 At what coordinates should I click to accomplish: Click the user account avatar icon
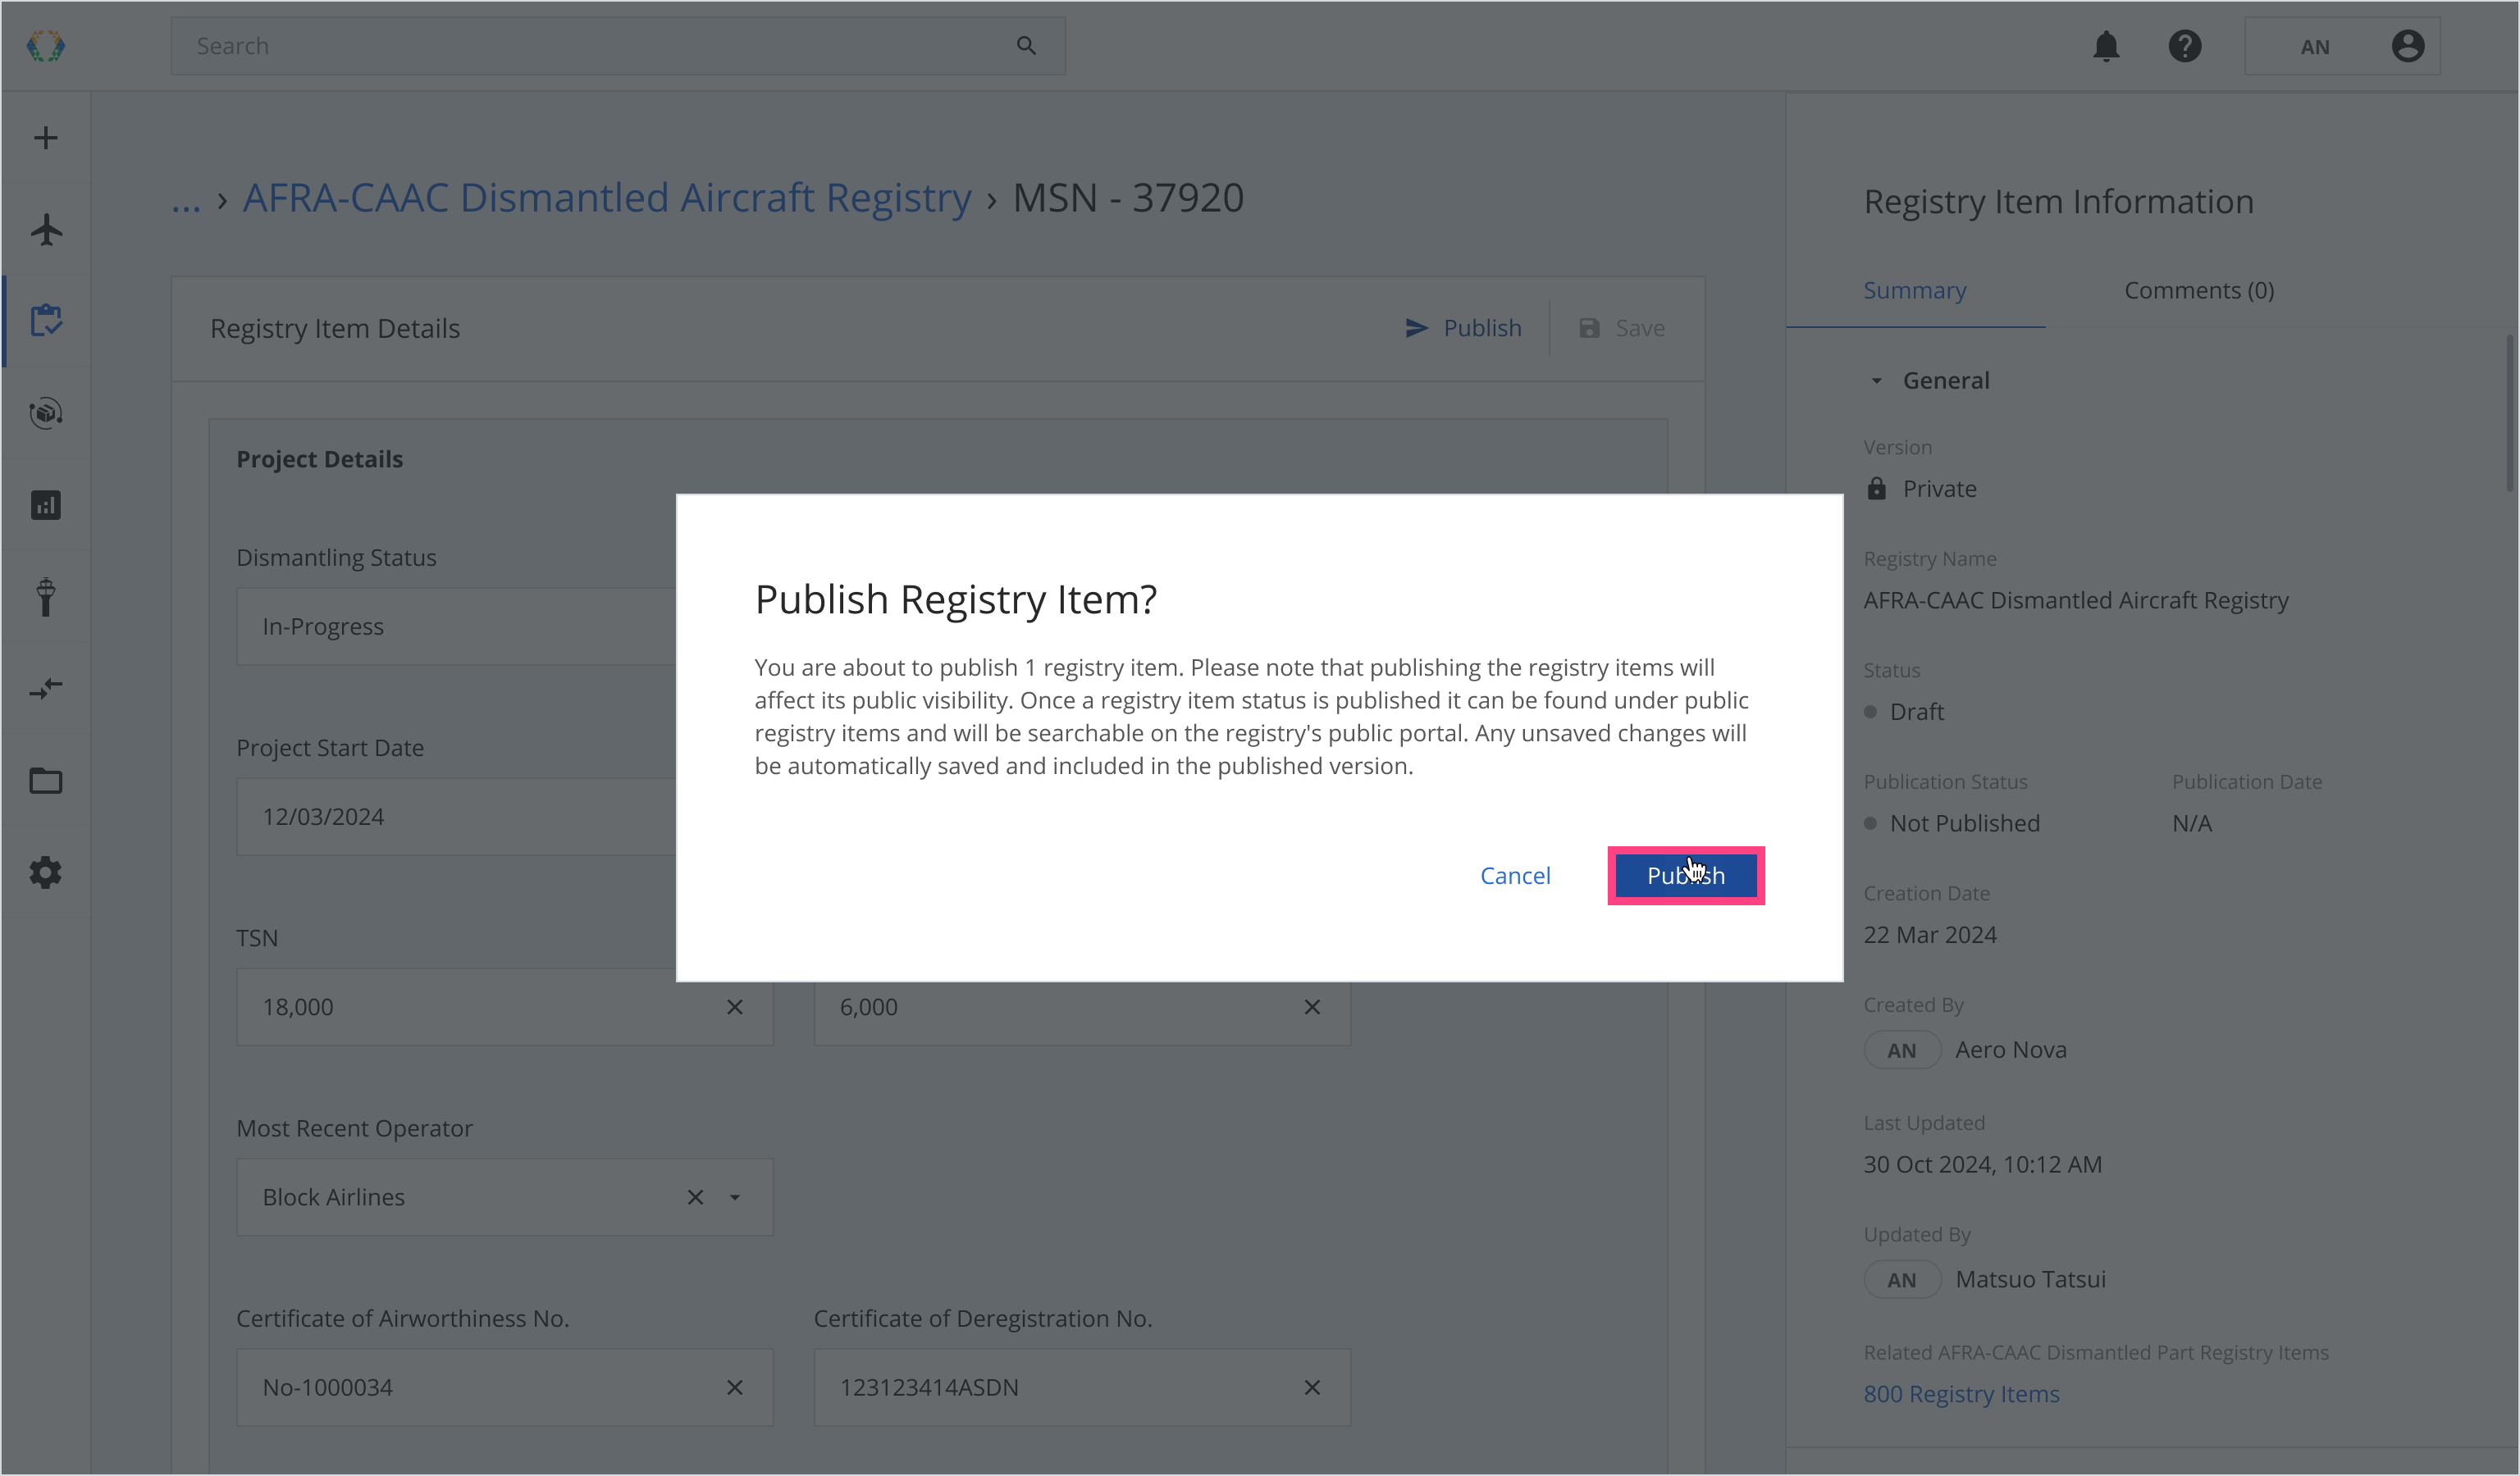pyautogui.click(x=2407, y=46)
